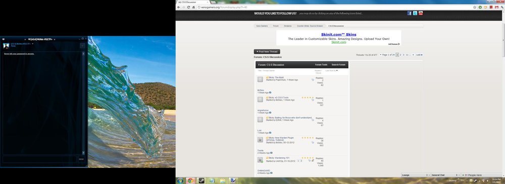The width and height of the screenshot is (505, 184).
Task: Go to last post by McNies icon
Action: 270,93
